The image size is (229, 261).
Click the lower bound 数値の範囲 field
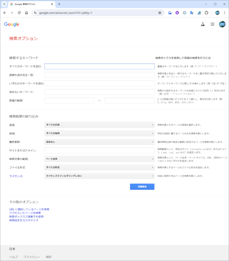tap(69, 100)
